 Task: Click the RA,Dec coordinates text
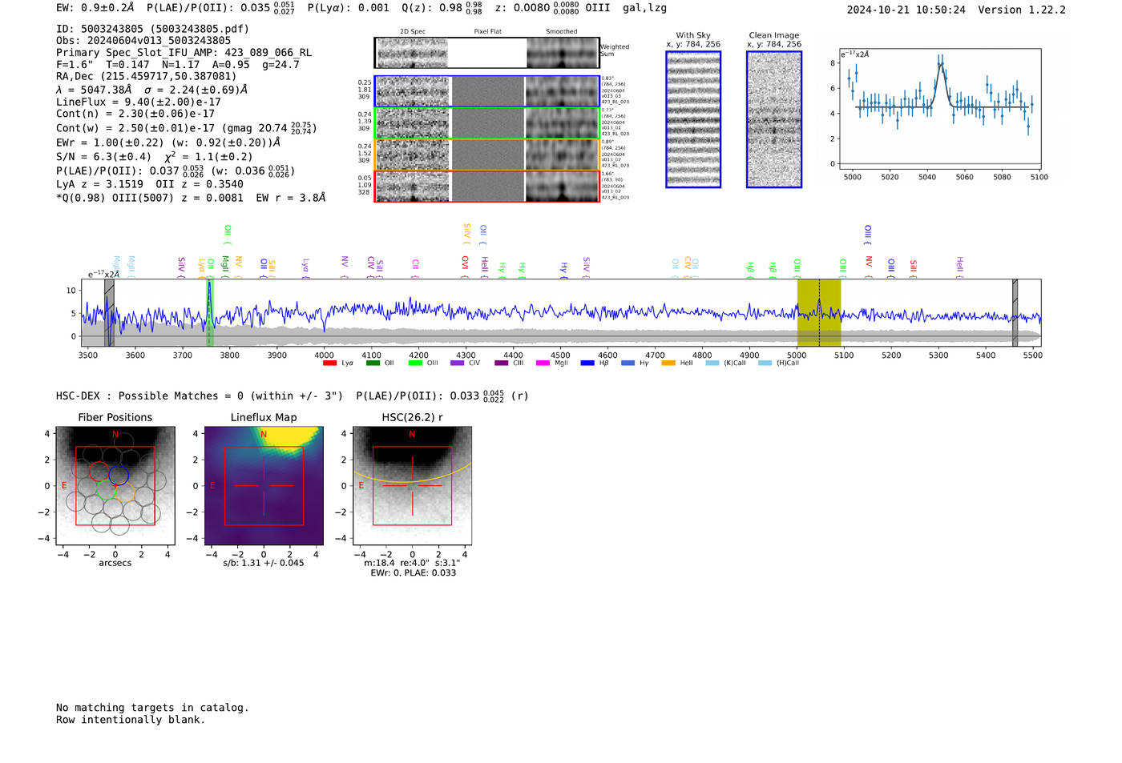click(146, 77)
